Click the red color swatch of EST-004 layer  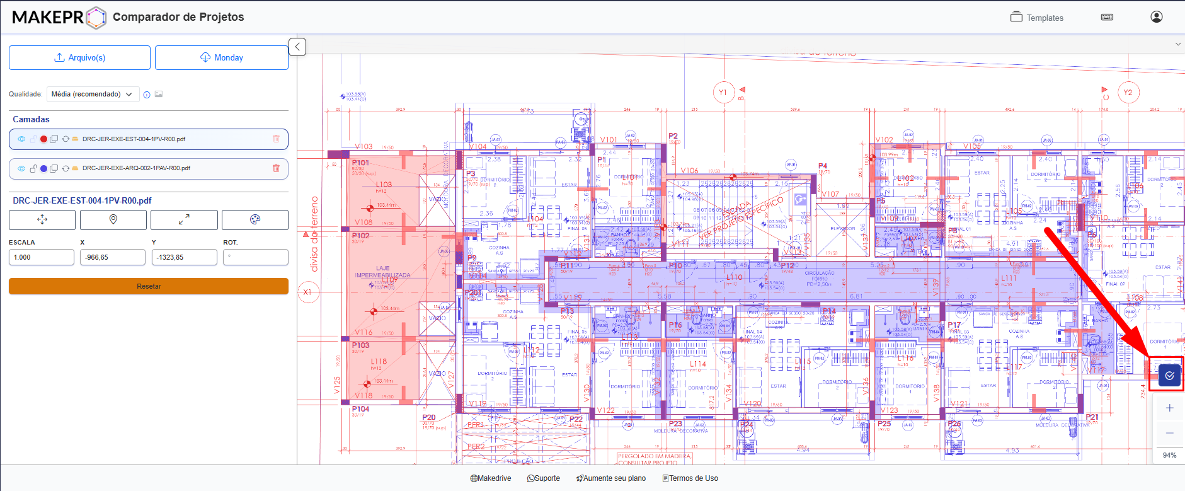coord(43,139)
